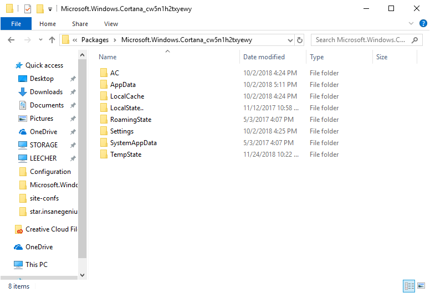Expand the breadcrumb chevron after Packages
This screenshot has height=293, width=430.
pos(115,40)
